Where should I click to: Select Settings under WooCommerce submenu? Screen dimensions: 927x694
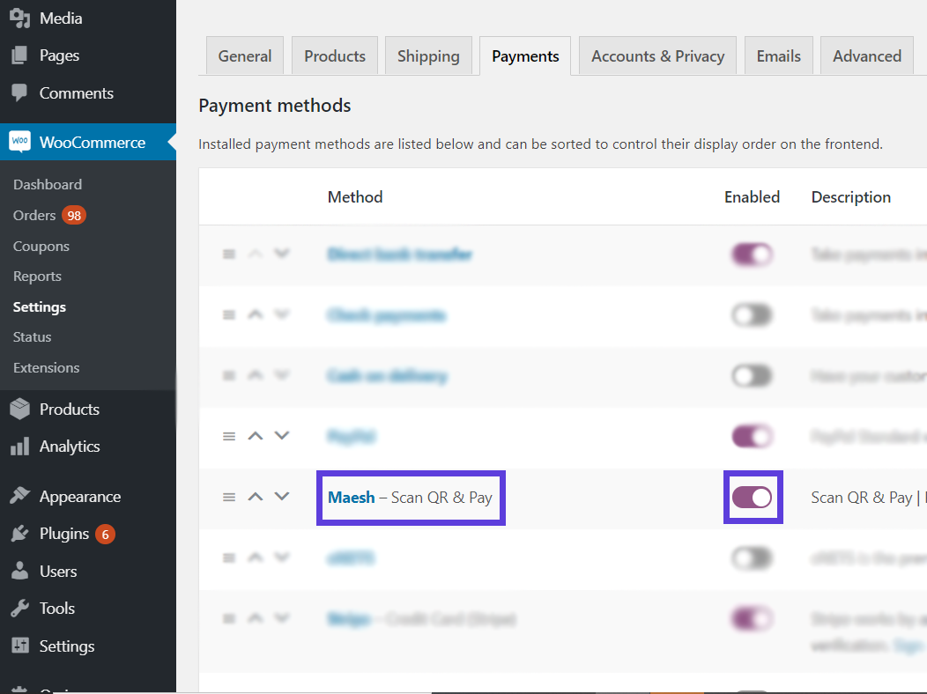(x=40, y=307)
